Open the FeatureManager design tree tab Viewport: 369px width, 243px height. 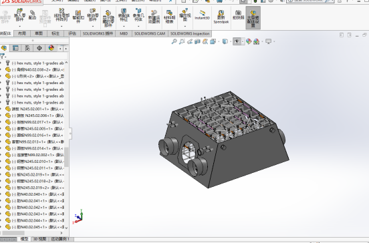(x=4, y=48)
